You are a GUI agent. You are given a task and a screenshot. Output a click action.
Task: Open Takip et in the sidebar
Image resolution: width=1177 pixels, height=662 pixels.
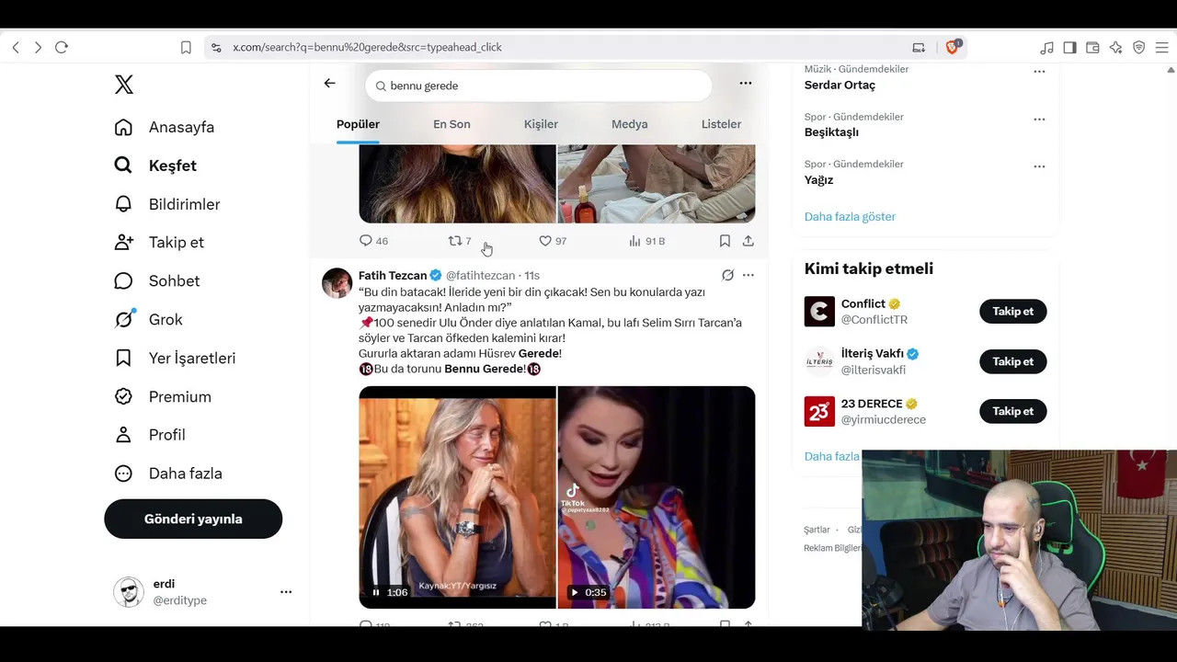(158, 243)
